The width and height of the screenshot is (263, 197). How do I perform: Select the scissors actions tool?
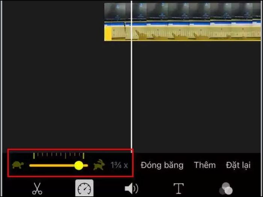coord(37,188)
